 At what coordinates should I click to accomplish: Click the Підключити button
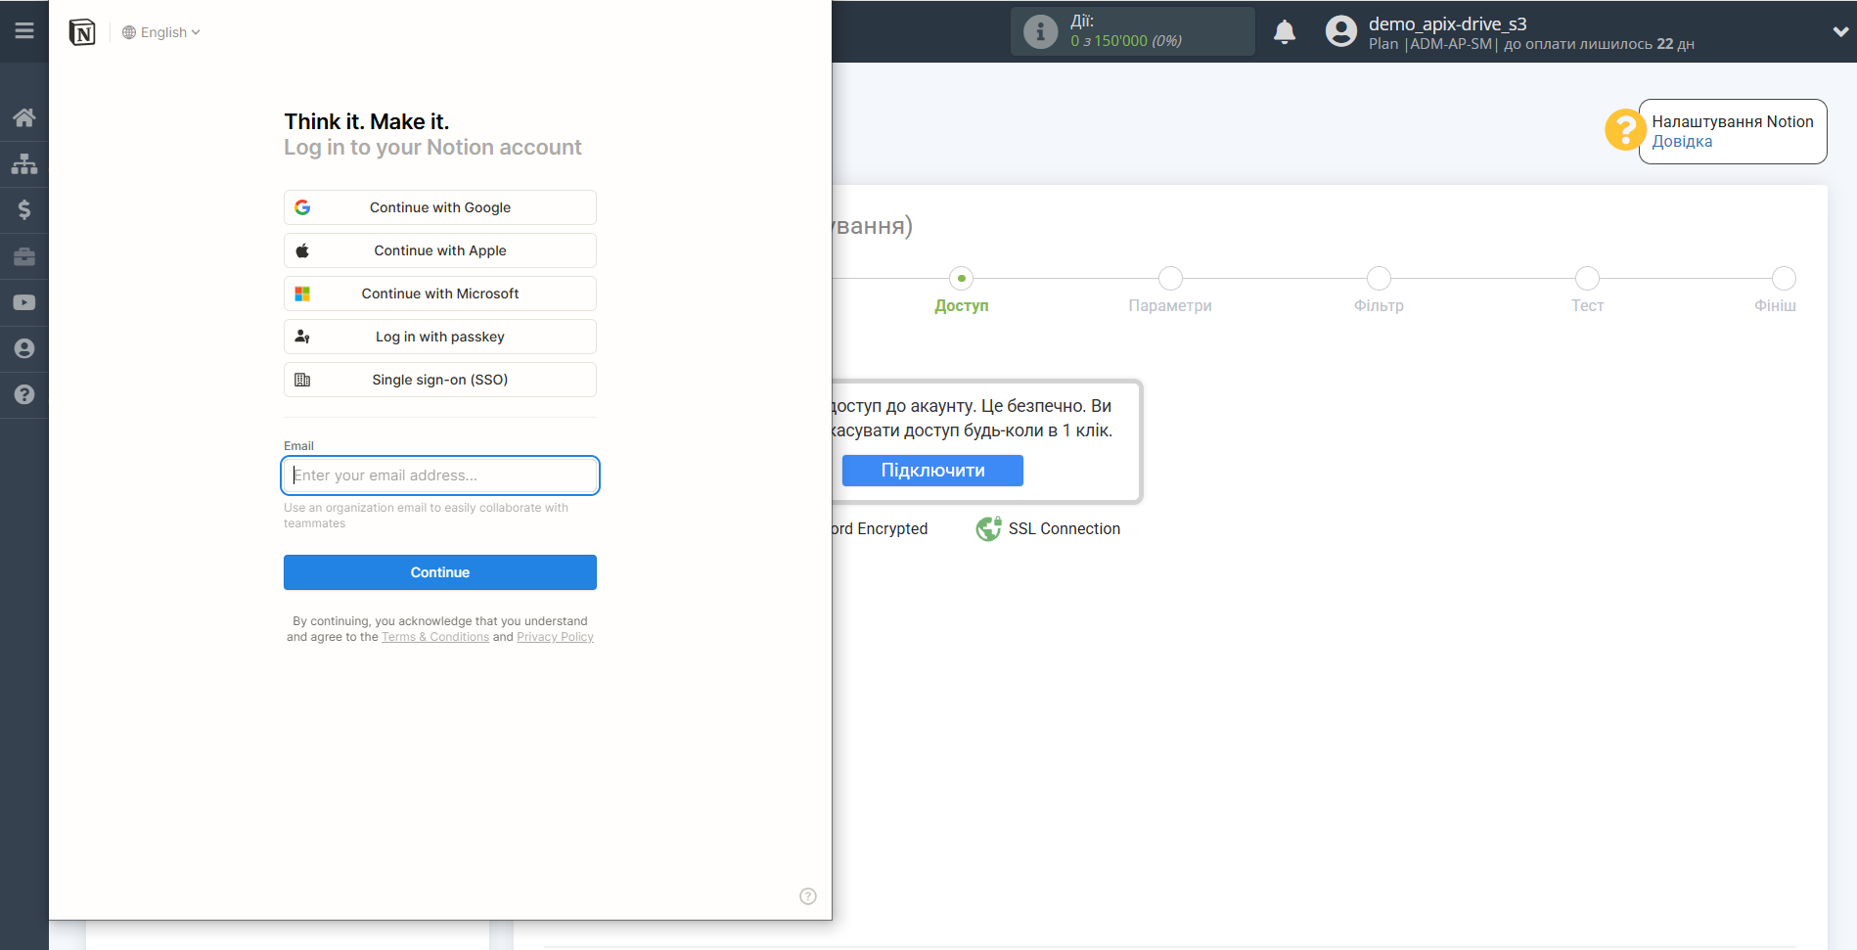pyautogui.click(x=932, y=471)
